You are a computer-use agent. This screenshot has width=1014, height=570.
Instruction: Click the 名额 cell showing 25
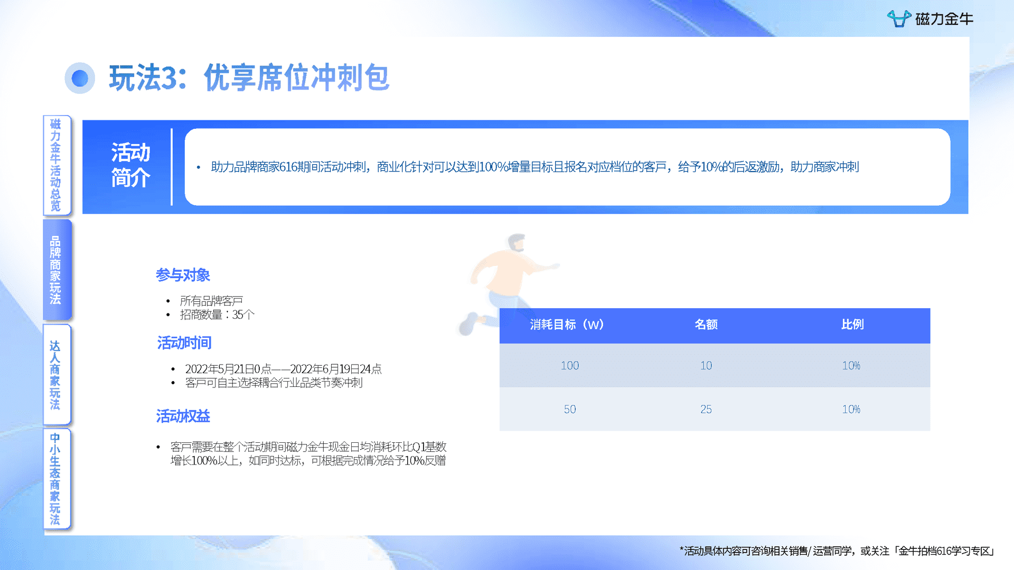pos(706,409)
